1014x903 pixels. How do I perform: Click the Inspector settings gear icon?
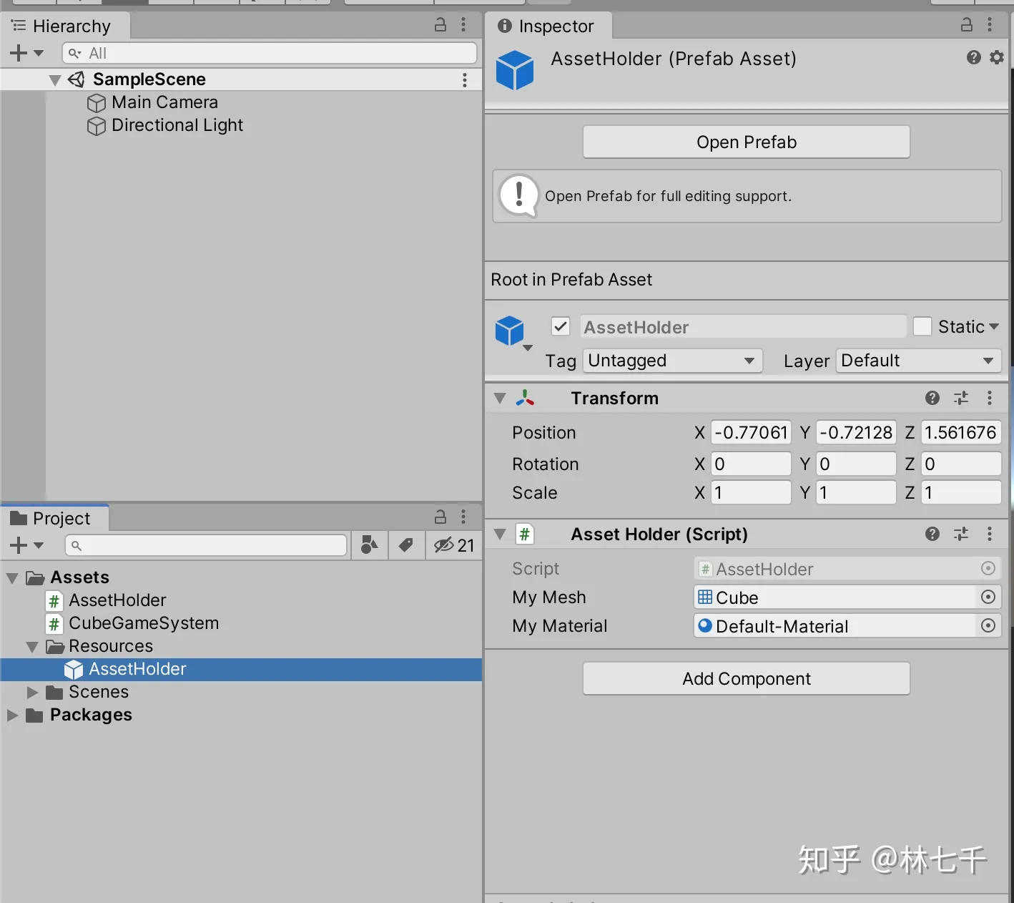(996, 57)
